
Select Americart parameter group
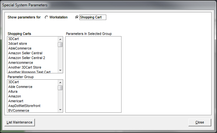pyautogui.click(x=33, y=101)
